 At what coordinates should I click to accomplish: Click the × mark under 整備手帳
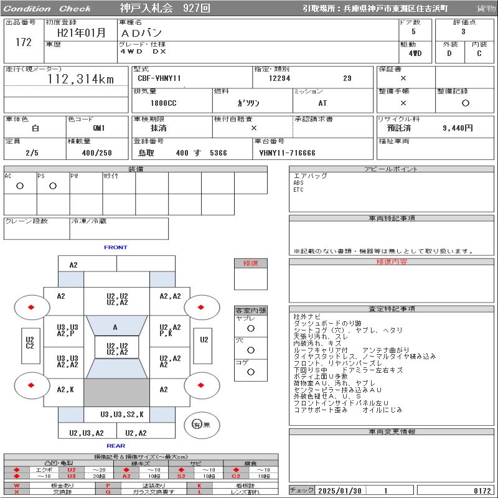(x=403, y=103)
